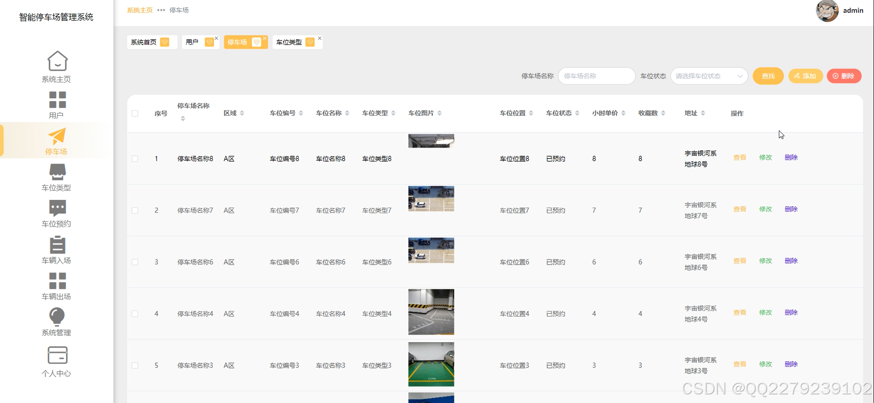The image size is (874, 403).
Task: Close the 用户 tab
Action: 216,38
